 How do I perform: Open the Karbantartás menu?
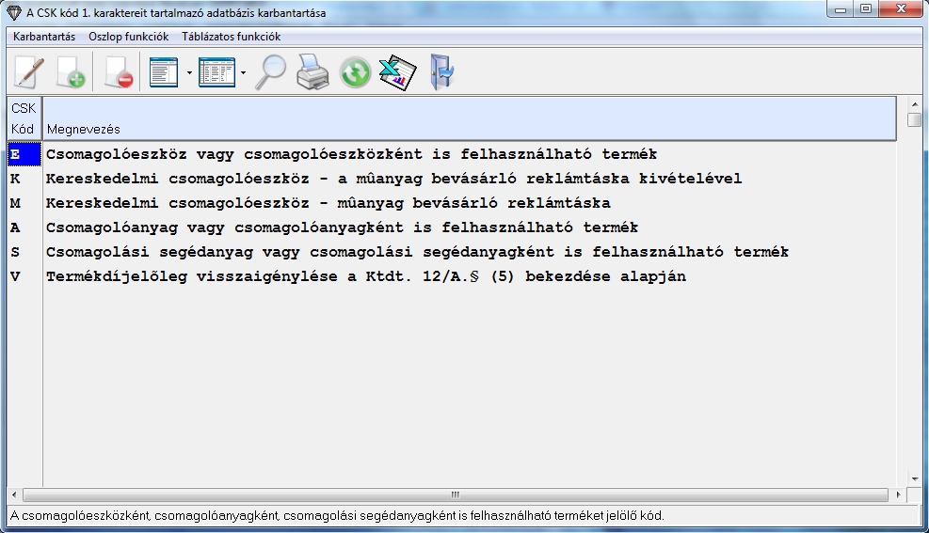pyautogui.click(x=44, y=37)
